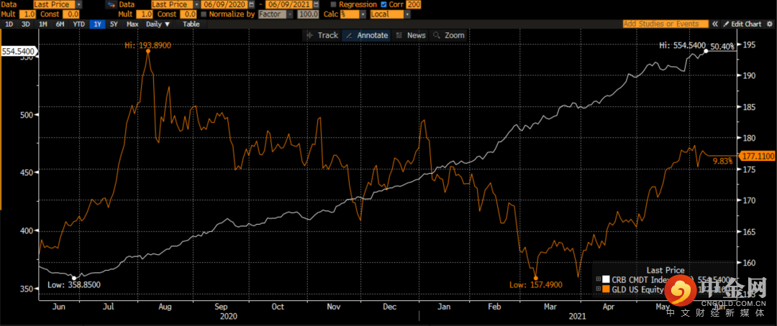Click the white CRB CMDT color swatch
Screen dimensions: 777x326
[606, 279]
